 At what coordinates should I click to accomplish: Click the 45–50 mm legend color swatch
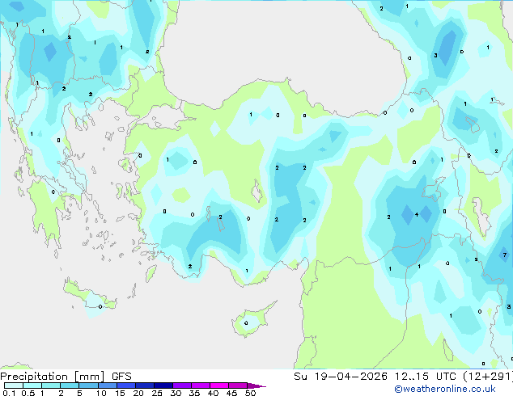pyautogui.click(x=238, y=385)
